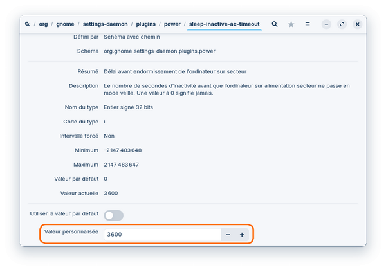The width and height of the screenshot is (386, 270).
Task: Bookmark this key with the star icon
Action: 291,24
